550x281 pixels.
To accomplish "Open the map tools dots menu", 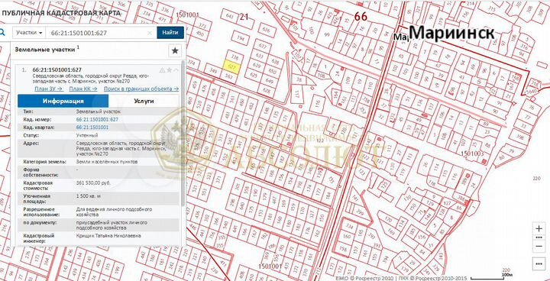I will pyautogui.click(x=539, y=263).
